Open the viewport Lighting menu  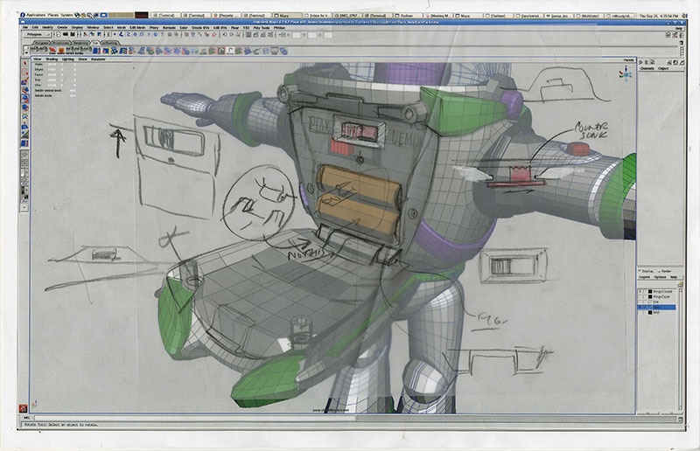(x=68, y=59)
